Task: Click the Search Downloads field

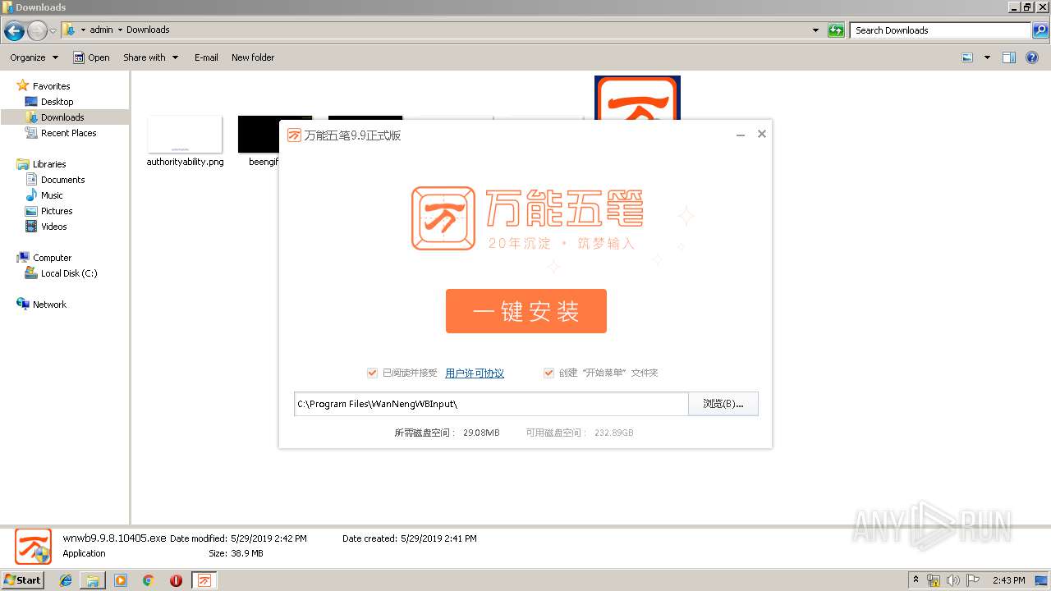Action: (941, 30)
